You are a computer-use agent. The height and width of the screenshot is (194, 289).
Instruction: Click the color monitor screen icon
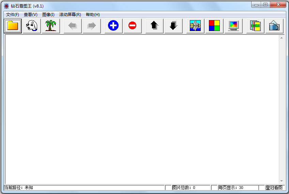click(233, 26)
